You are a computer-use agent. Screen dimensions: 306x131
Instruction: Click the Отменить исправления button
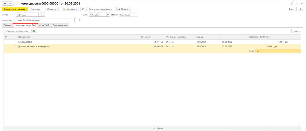point(17,31)
